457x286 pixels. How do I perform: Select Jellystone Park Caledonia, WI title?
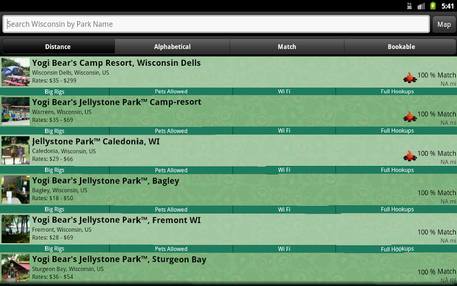click(x=96, y=141)
